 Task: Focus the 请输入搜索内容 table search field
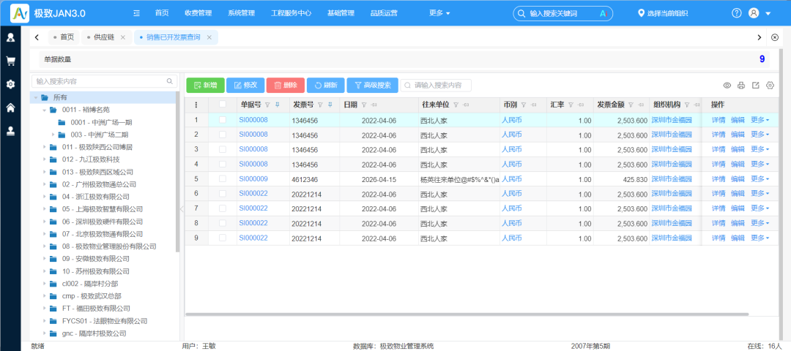pyautogui.click(x=436, y=85)
